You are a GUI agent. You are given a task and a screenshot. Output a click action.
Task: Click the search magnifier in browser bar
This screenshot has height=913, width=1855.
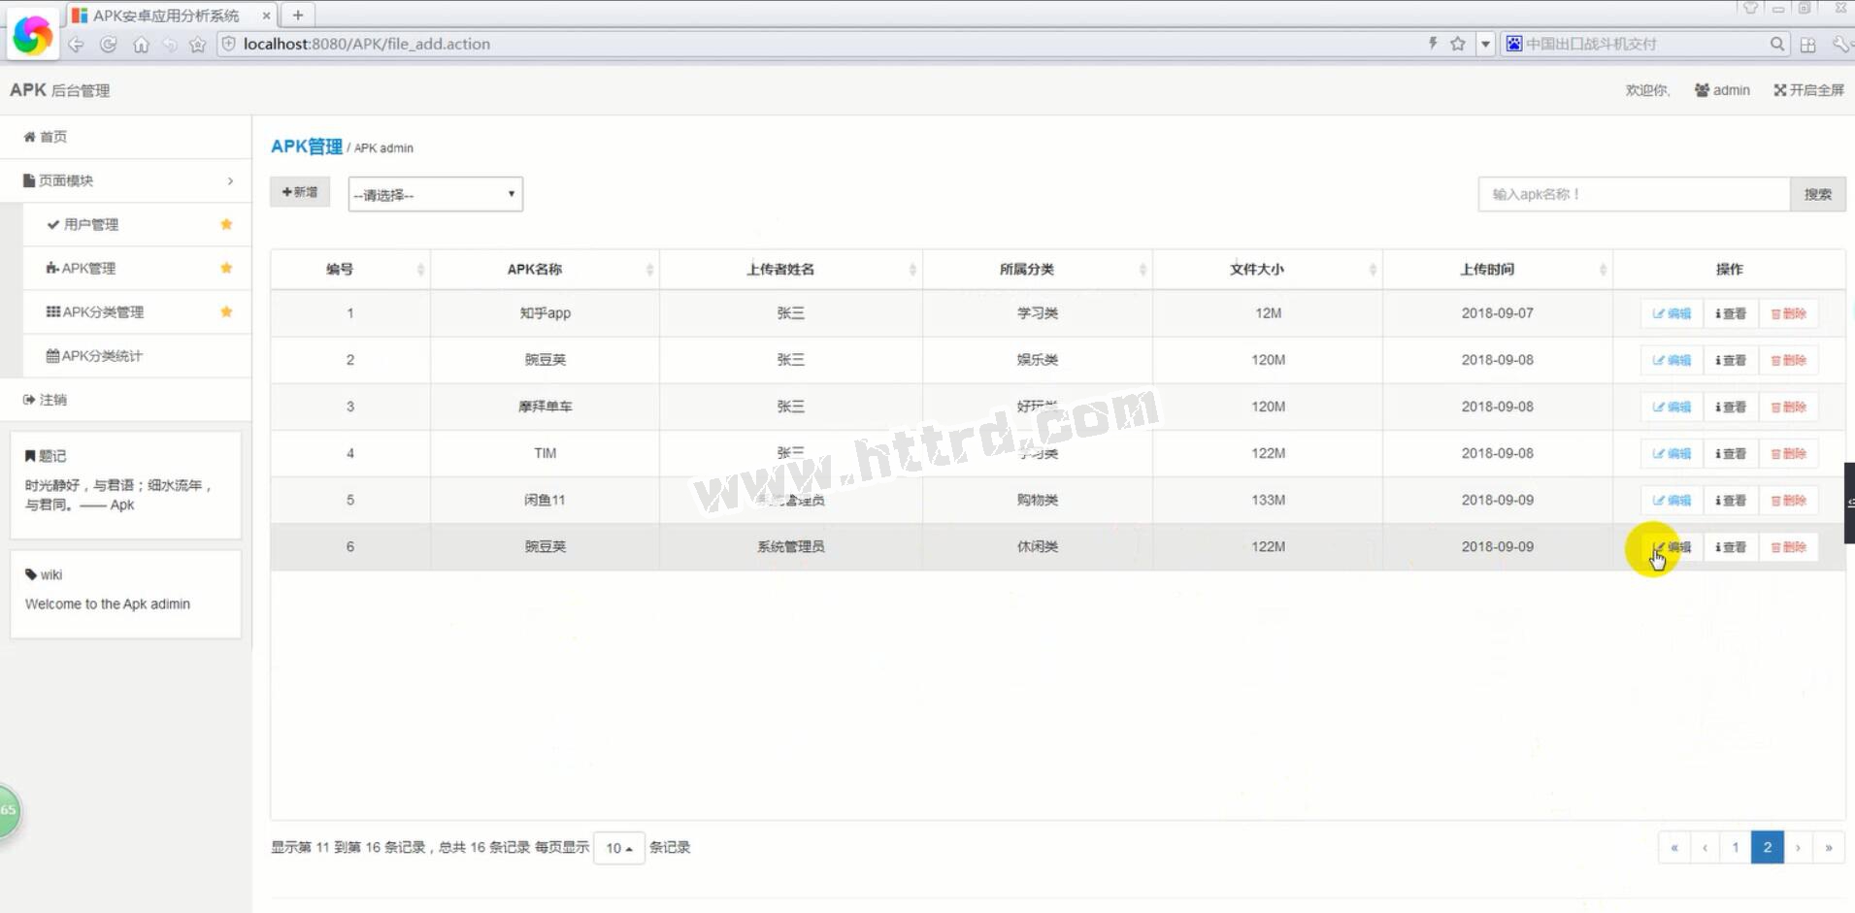pyautogui.click(x=1776, y=44)
